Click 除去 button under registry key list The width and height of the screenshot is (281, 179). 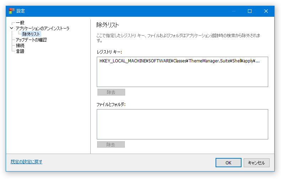point(111,92)
